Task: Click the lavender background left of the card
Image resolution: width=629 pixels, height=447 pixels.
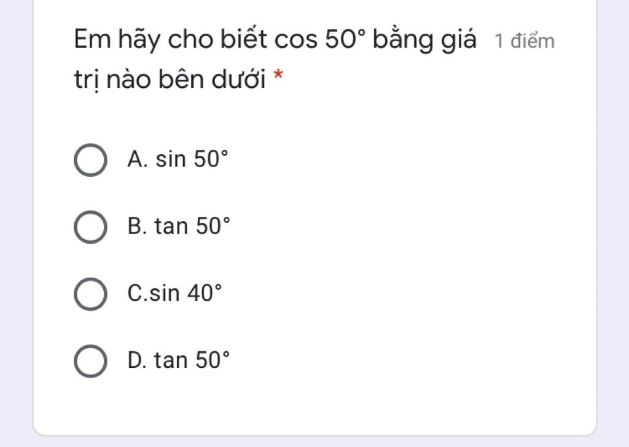Action: tap(16, 221)
